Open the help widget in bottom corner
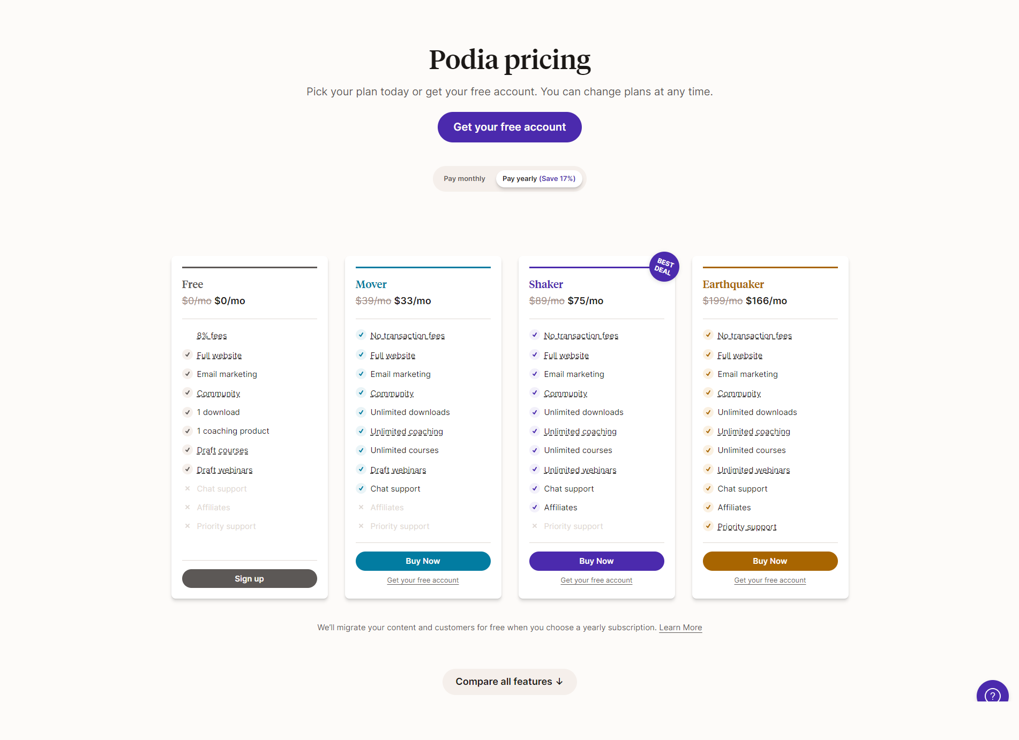 click(x=993, y=694)
